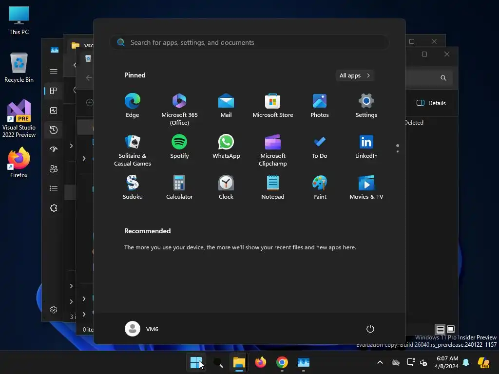Open Microsoft Store from Start menu
Image resolution: width=499 pixels, height=374 pixels.
[273, 106]
